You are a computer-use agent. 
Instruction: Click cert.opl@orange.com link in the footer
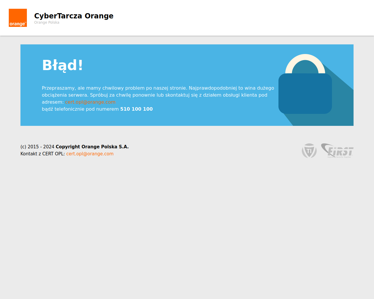90,154
